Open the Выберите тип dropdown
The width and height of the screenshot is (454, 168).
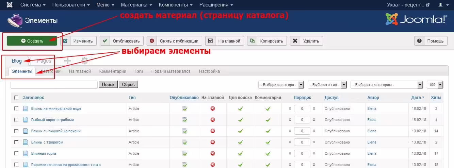coord(327,85)
